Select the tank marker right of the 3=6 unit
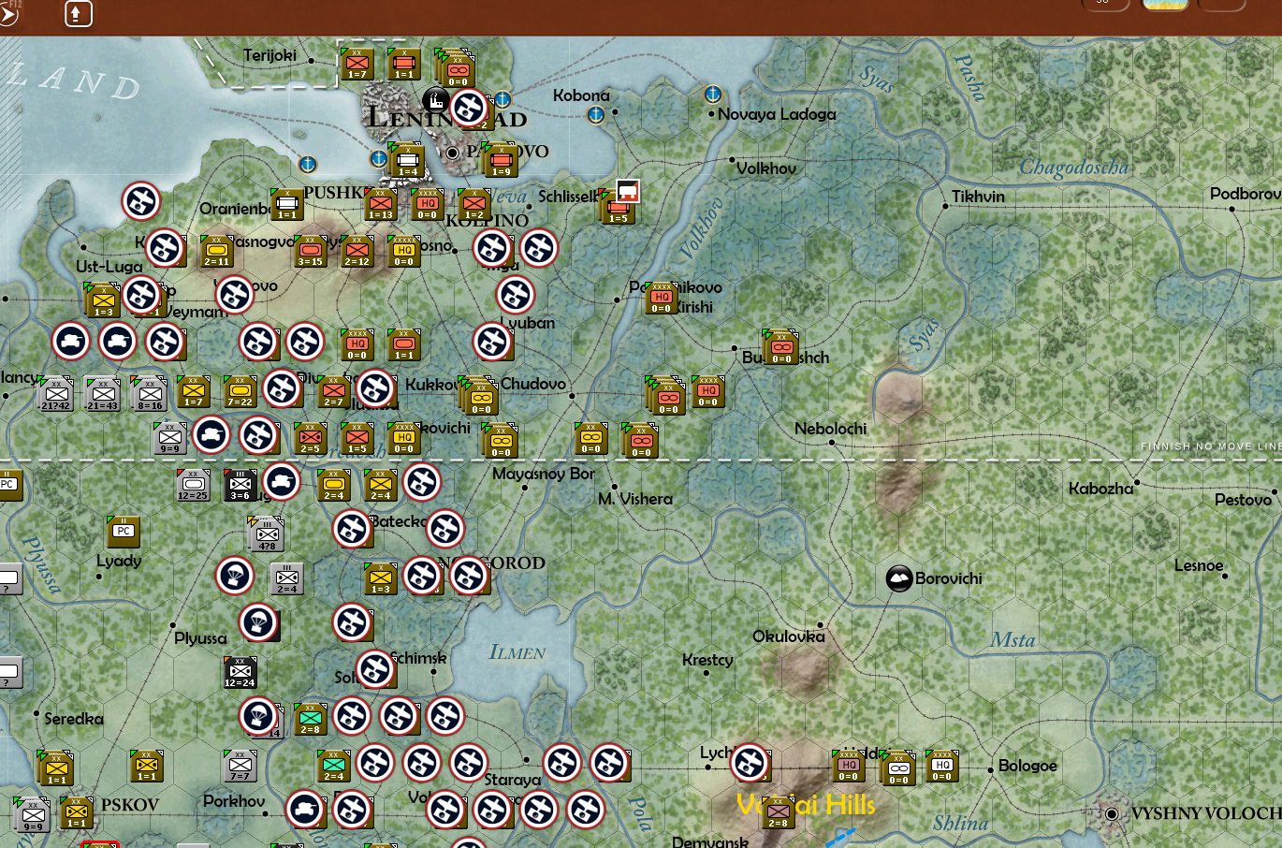 (281, 482)
